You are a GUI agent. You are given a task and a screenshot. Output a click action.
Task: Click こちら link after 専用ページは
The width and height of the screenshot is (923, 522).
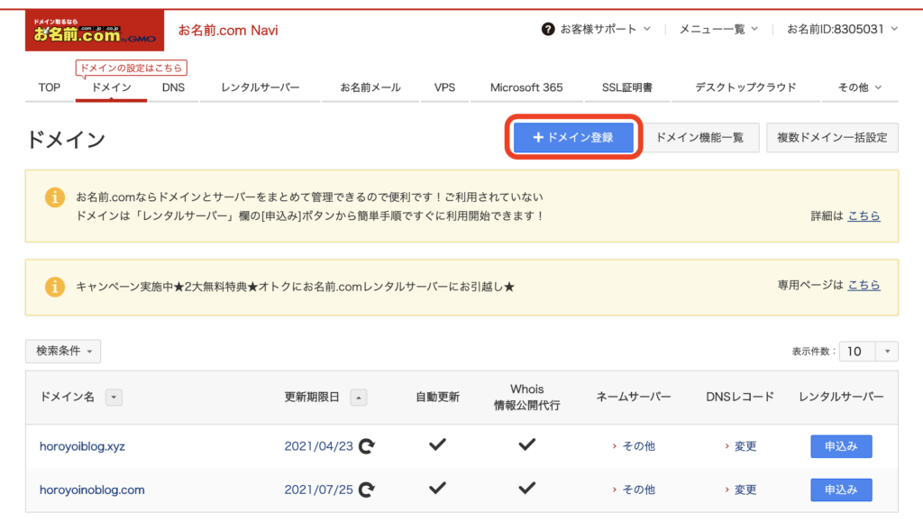point(864,285)
